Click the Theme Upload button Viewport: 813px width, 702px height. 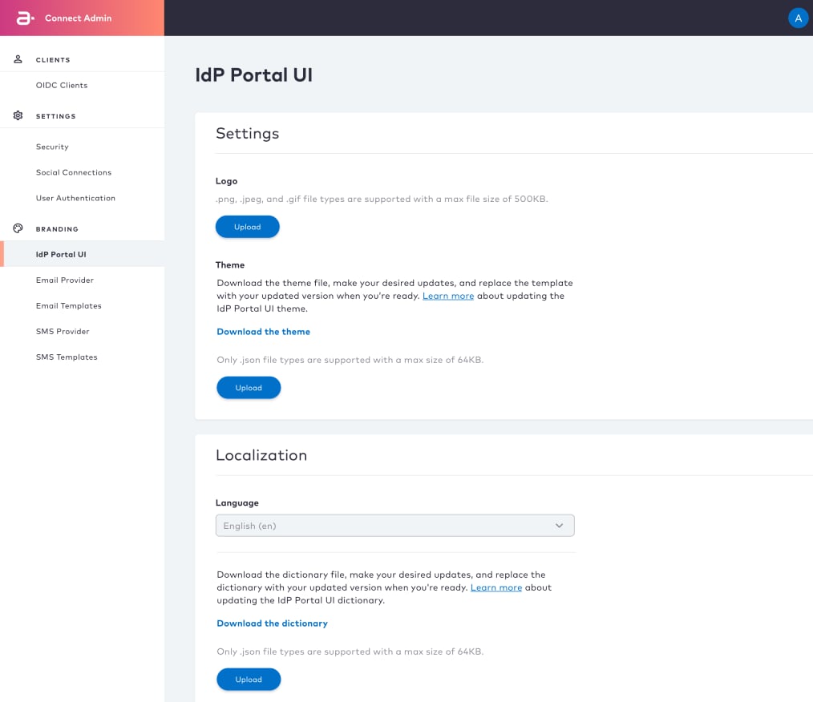click(x=249, y=388)
